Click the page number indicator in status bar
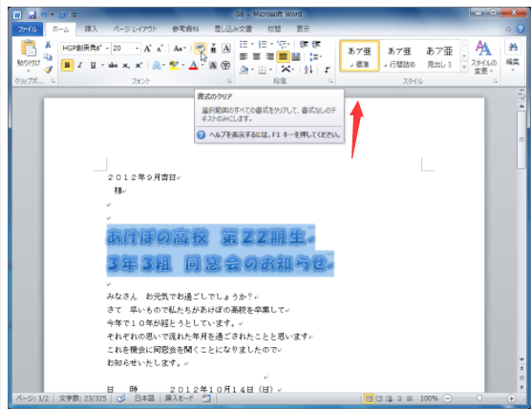531x409 pixels. point(32,399)
